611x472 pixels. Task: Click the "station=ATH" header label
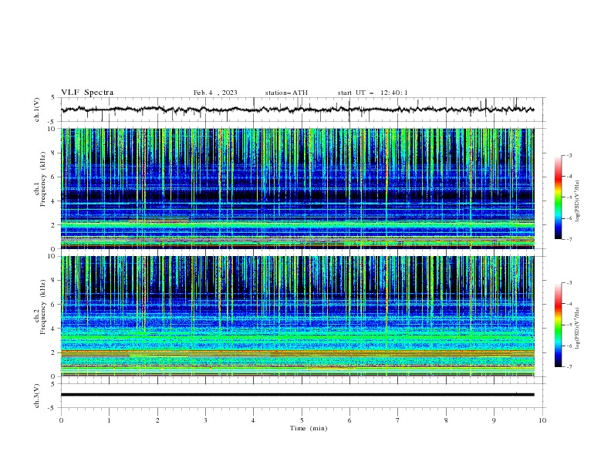286,93
